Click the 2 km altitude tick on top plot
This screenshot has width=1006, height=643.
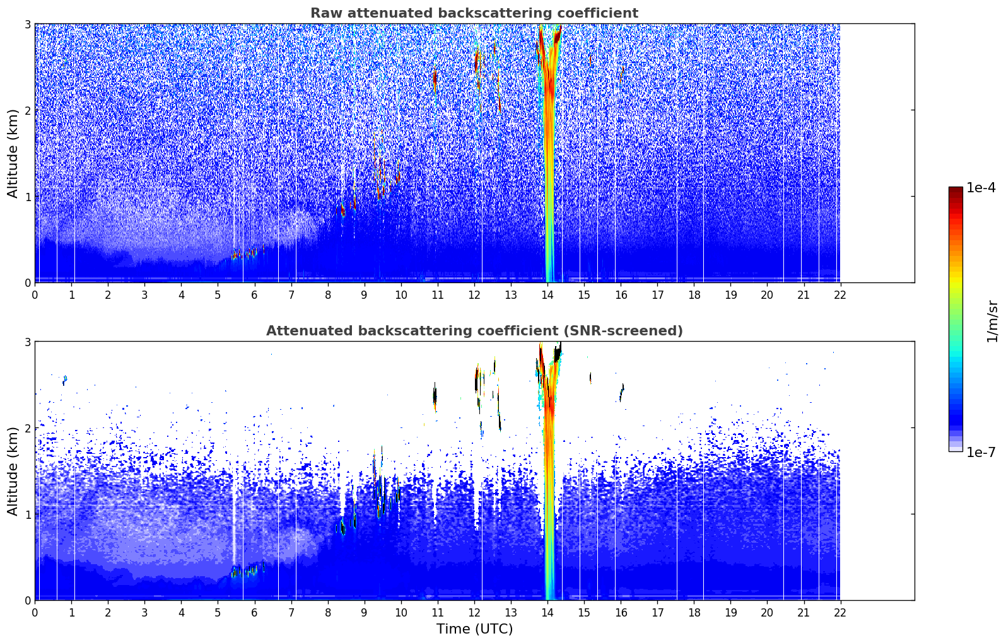click(27, 110)
